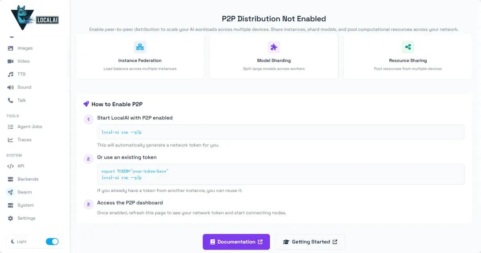Open the Talk phone item
Screen dimensions: 481x253
pyautogui.click(x=21, y=100)
